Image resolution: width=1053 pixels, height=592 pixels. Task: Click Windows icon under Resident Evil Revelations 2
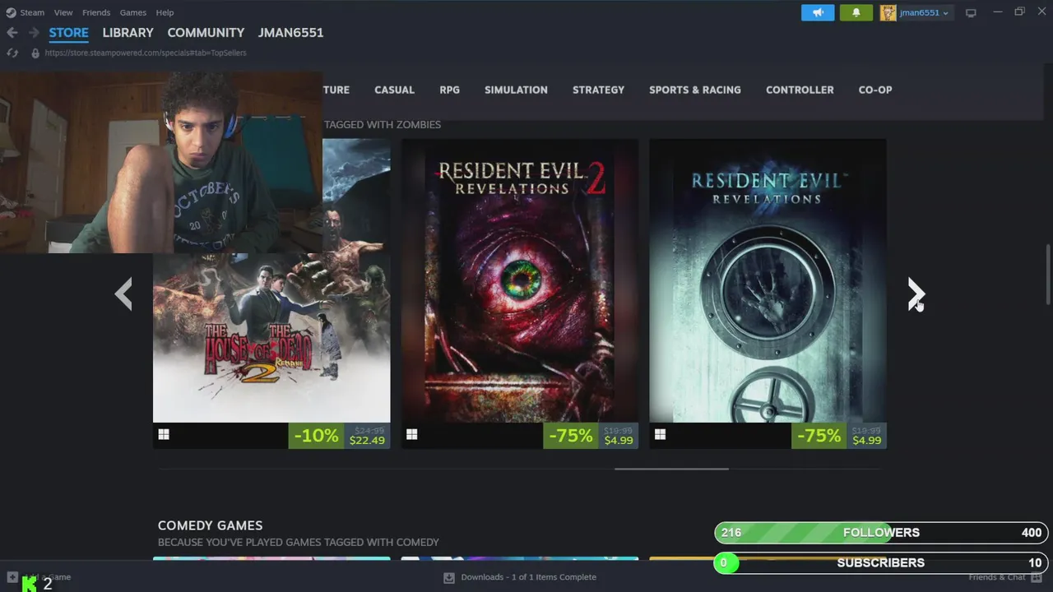click(x=412, y=435)
